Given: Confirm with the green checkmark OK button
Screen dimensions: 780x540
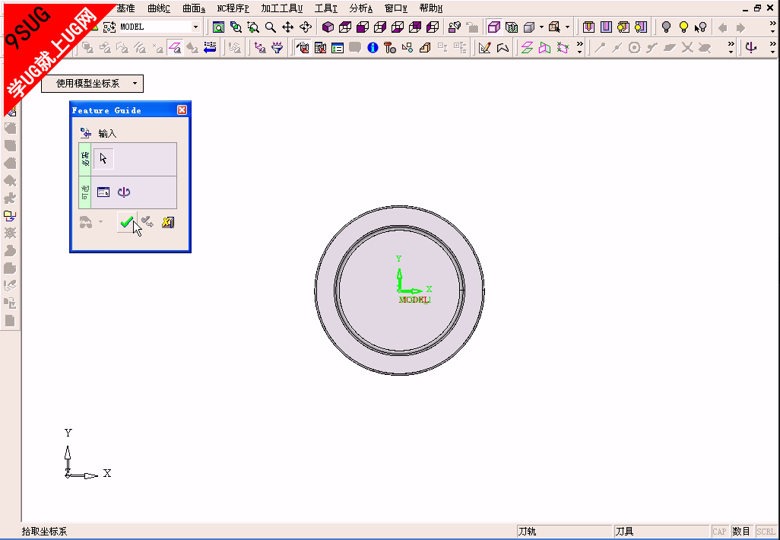Looking at the screenshot, I should pyautogui.click(x=127, y=221).
